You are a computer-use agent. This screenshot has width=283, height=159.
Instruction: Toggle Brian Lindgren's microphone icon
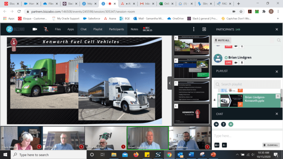242,63
